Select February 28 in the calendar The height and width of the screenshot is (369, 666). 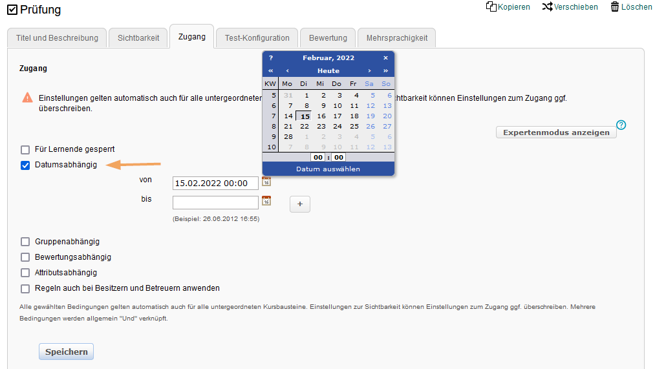click(x=288, y=137)
